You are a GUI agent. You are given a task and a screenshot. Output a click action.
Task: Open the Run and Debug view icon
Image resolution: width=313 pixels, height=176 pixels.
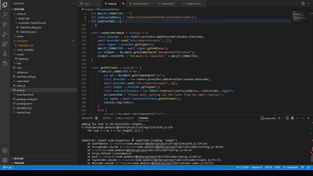point(5,34)
